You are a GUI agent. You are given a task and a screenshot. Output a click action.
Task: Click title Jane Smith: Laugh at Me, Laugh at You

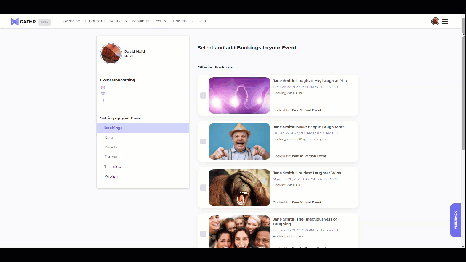[x=310, y=81]
